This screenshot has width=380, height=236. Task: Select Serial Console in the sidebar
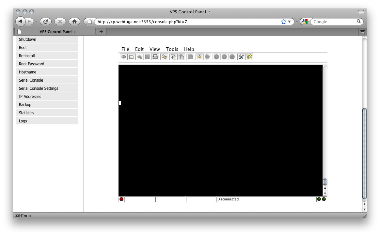coord(31,80)
